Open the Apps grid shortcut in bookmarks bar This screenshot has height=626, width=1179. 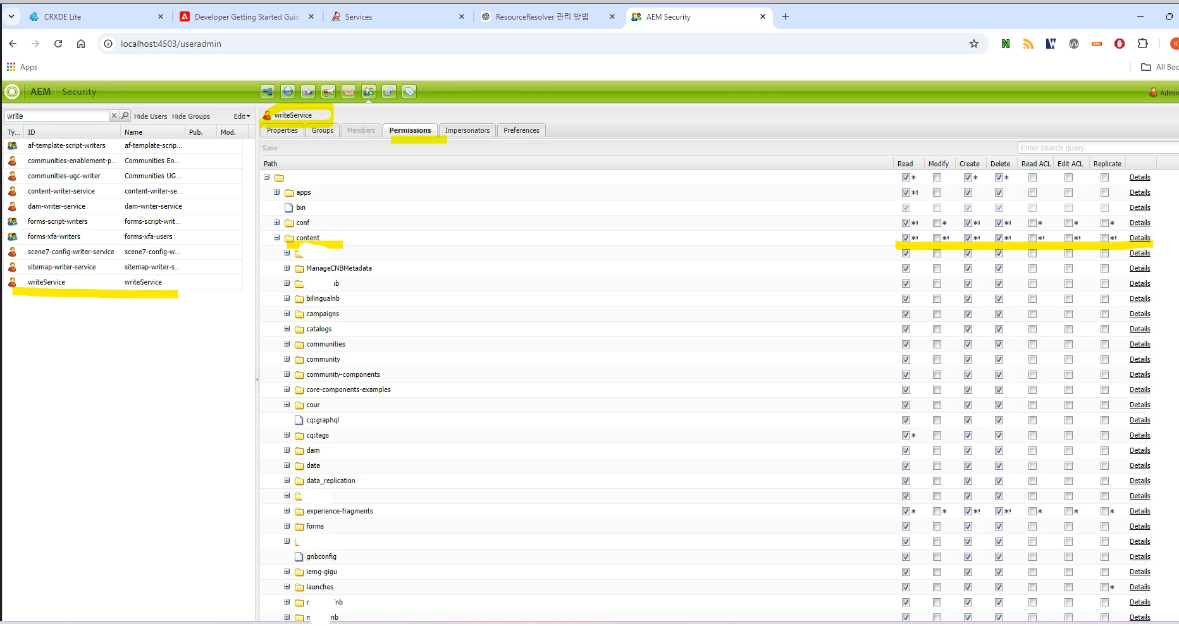point(22,66)
